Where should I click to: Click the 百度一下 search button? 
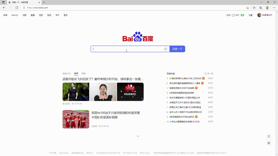[177, 49]
